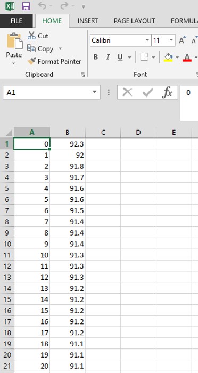Viewport: 198px width, 373px height.
Task: Select column C header
Action: 103,133
